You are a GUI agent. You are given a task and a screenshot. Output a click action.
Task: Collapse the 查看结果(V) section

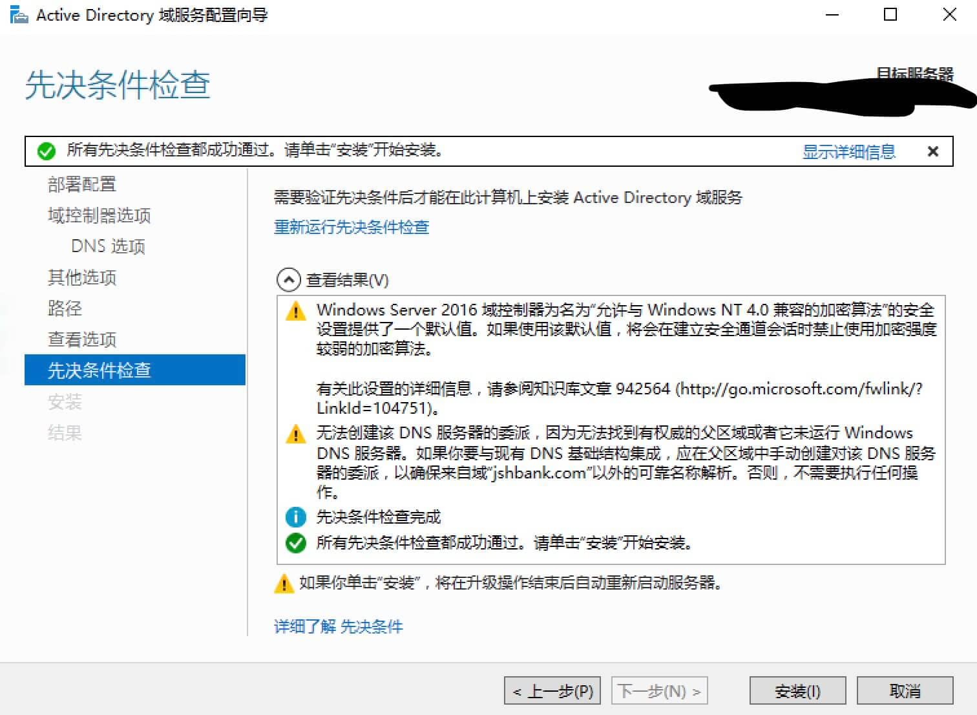tap(288, 280)
